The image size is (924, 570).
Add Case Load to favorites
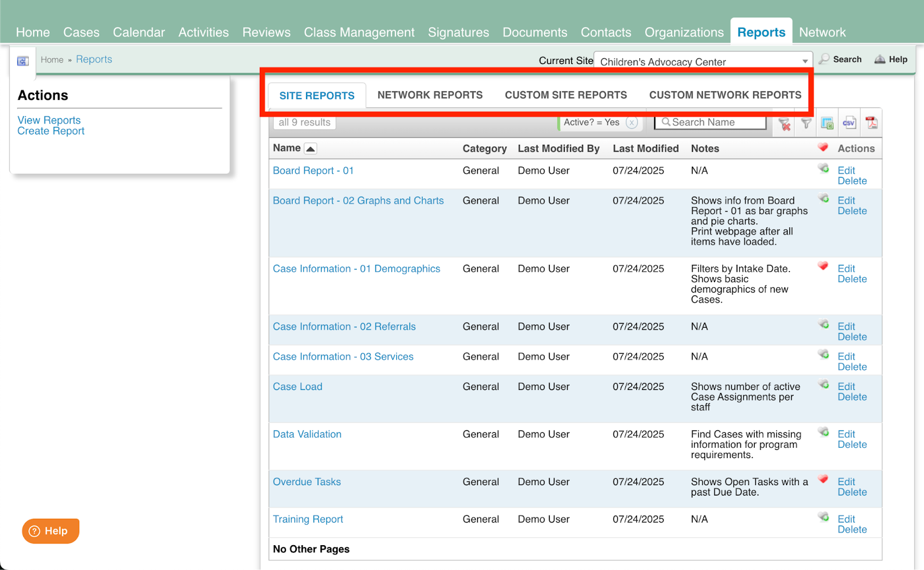[x=824, y=385]
